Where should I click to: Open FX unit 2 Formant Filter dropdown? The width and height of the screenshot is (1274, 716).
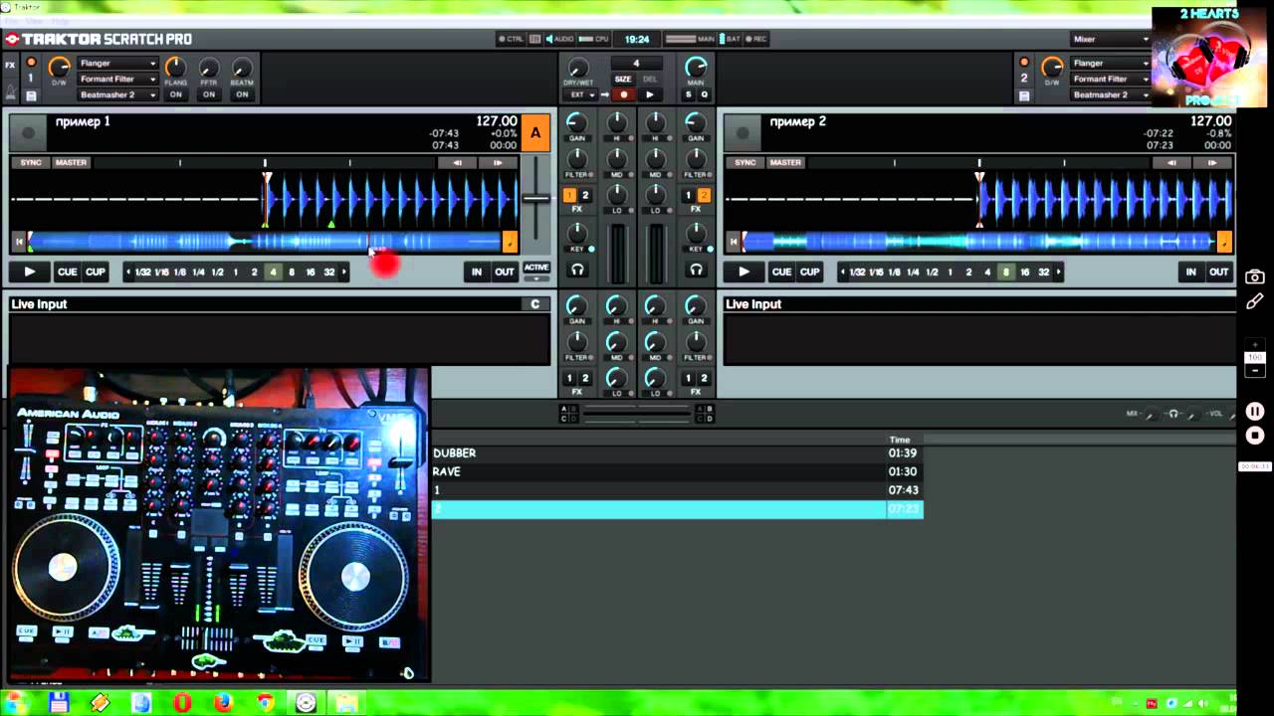tap(1111, 79)
